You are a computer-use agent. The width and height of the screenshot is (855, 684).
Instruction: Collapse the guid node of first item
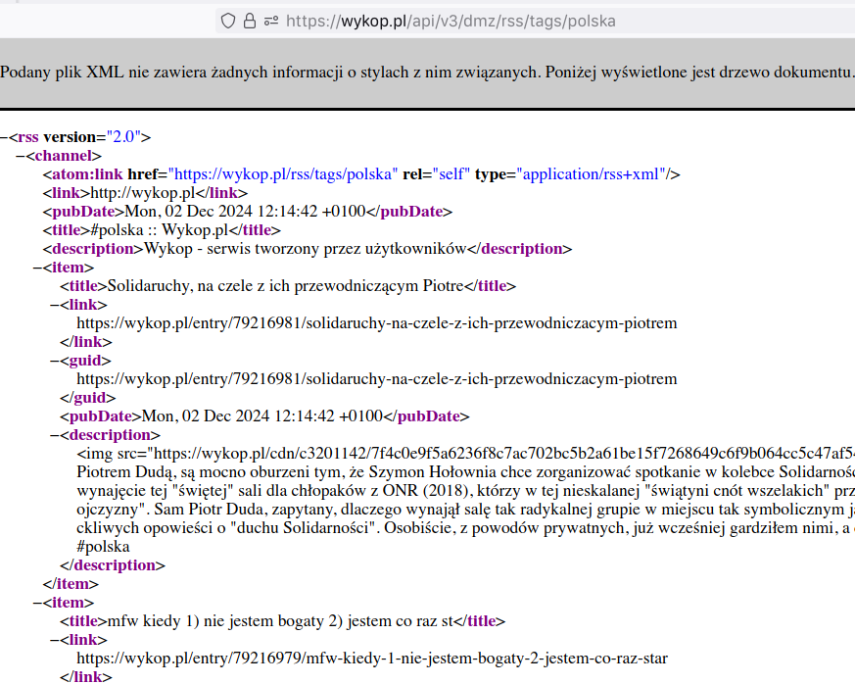coord(54,361)
